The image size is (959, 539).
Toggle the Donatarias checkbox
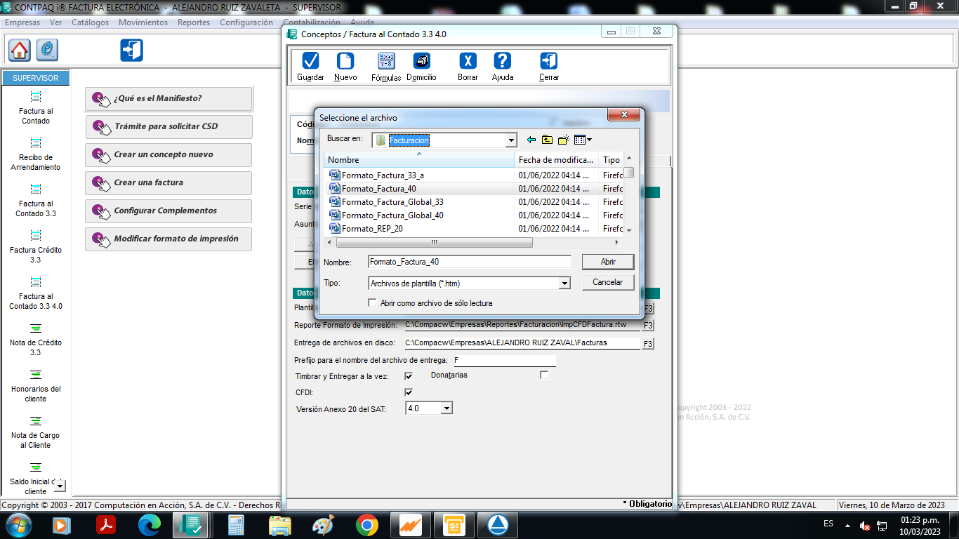tap(544, 375)
